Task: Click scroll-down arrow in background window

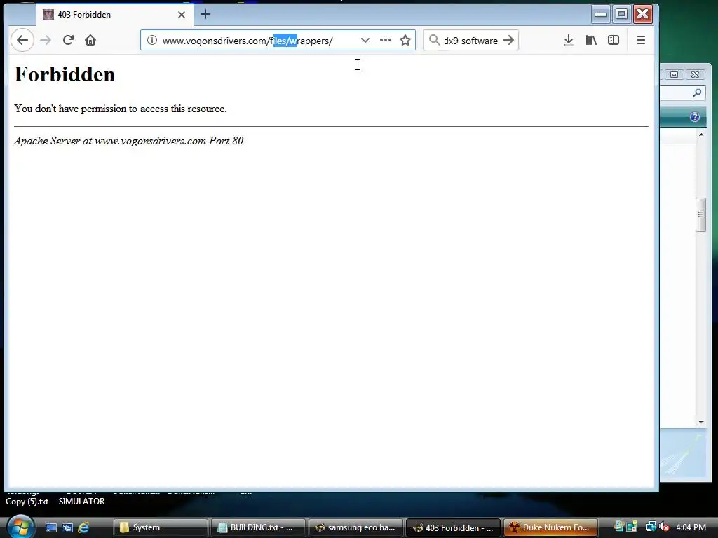Action: [x=701, y=422]
